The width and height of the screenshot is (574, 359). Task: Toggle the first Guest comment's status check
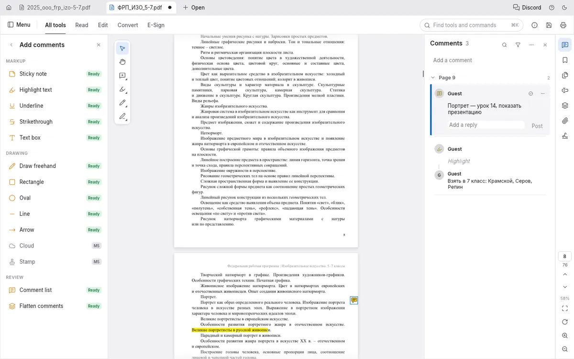530,93
